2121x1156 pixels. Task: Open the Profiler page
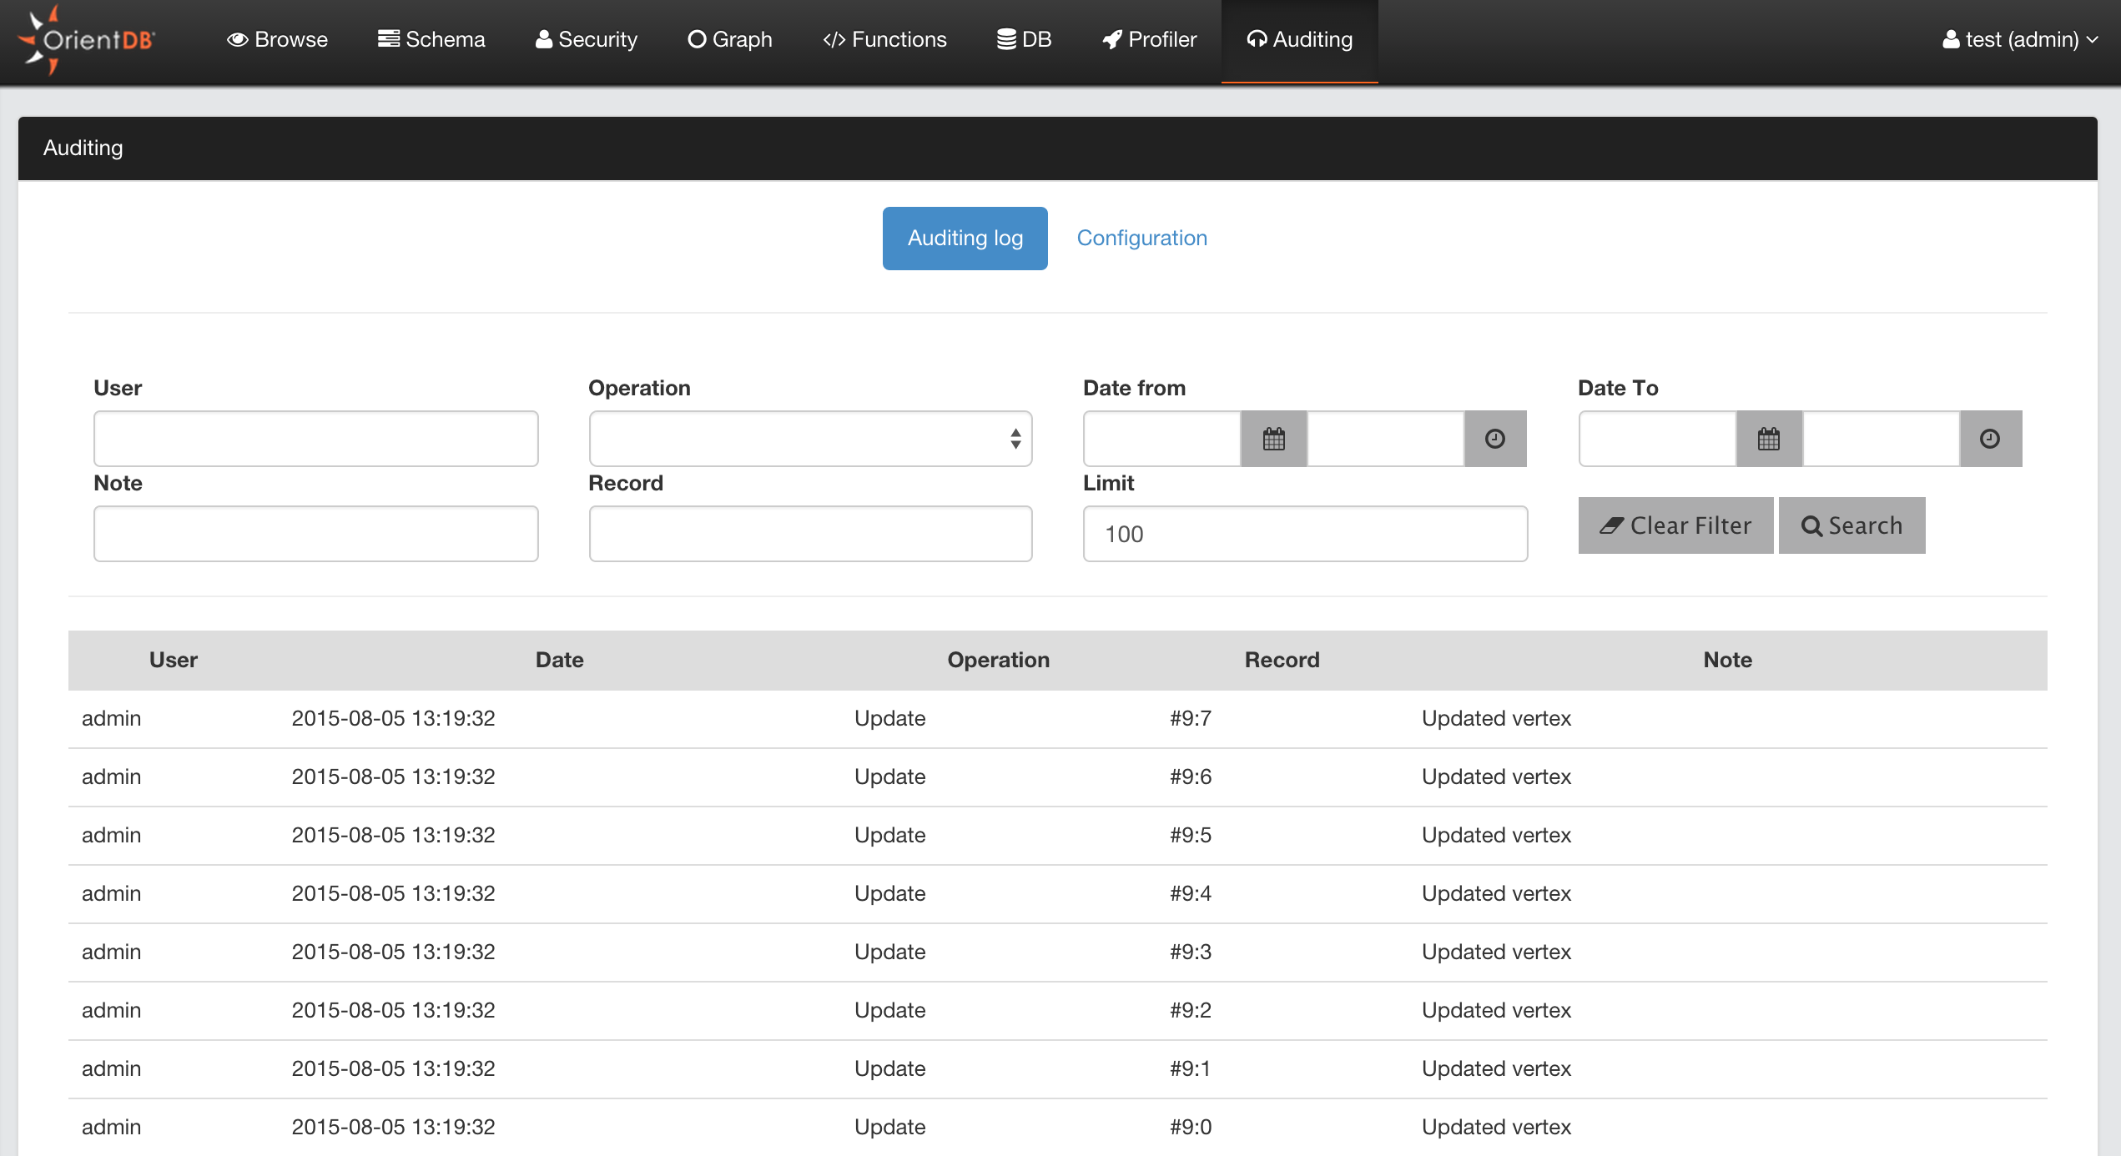pyautogui.click(x=1149, y=39)
